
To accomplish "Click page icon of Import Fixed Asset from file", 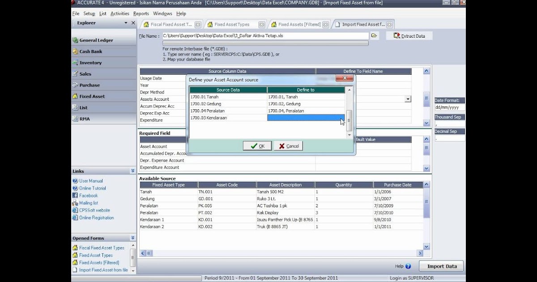I will point(75,270).
